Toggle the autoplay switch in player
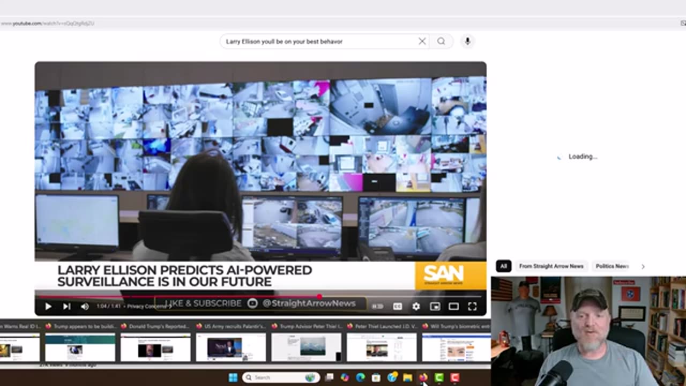Image resolution: width=686 pixels, height=386 pixels. (378, 306)
